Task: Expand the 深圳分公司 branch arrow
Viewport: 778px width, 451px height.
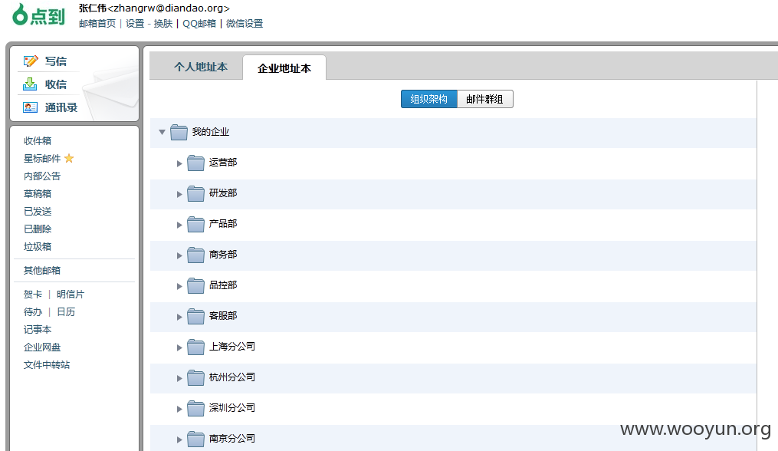Action: coord(179,409)
